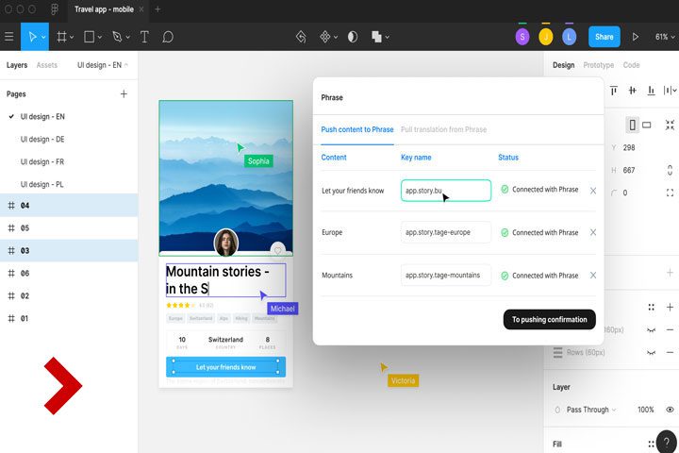Click the layer opacity 100% value
The image size is (679, 453).
pyautogui.click(x=646, y=410)
